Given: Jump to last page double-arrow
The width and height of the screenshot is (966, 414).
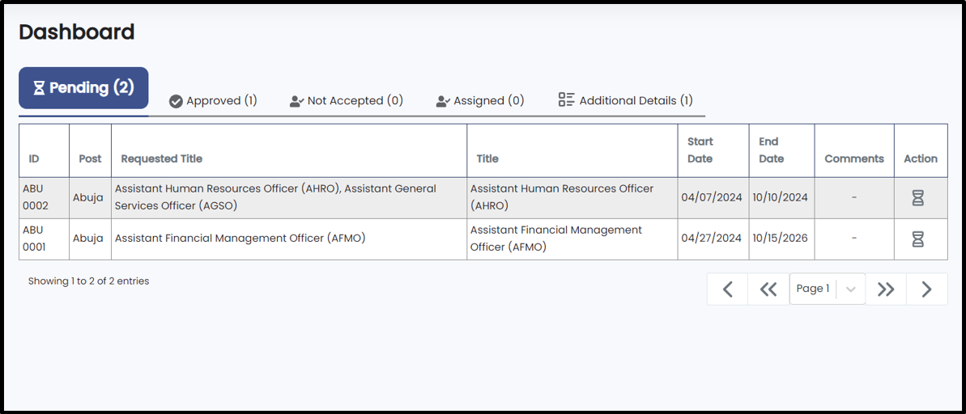Looking at the screenshot, I should click(886, 289).
